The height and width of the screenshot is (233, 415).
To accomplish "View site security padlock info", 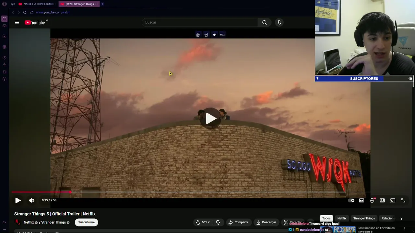I will coord(32,12).
